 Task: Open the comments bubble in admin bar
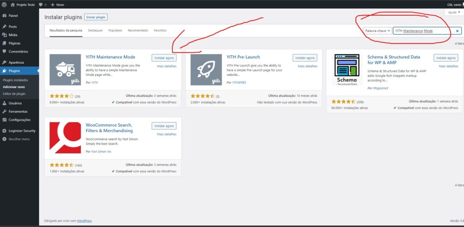(41, 5)
